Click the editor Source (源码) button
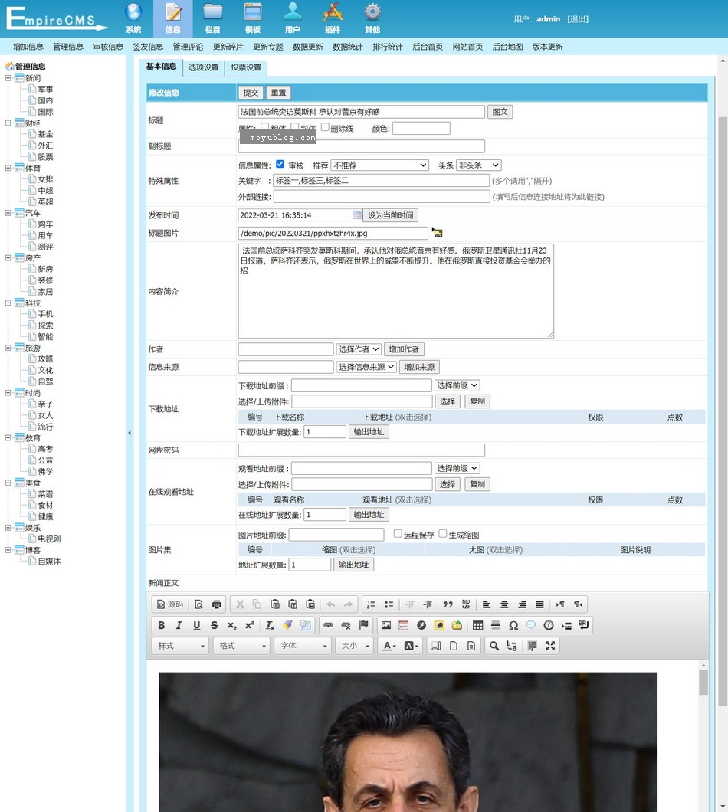The height and width of the screenshot is (812, 728). tap(170, 604)
